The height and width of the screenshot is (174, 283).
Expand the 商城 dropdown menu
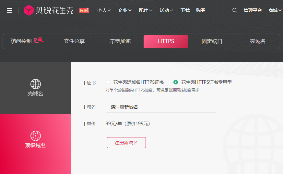pos(275,10)
